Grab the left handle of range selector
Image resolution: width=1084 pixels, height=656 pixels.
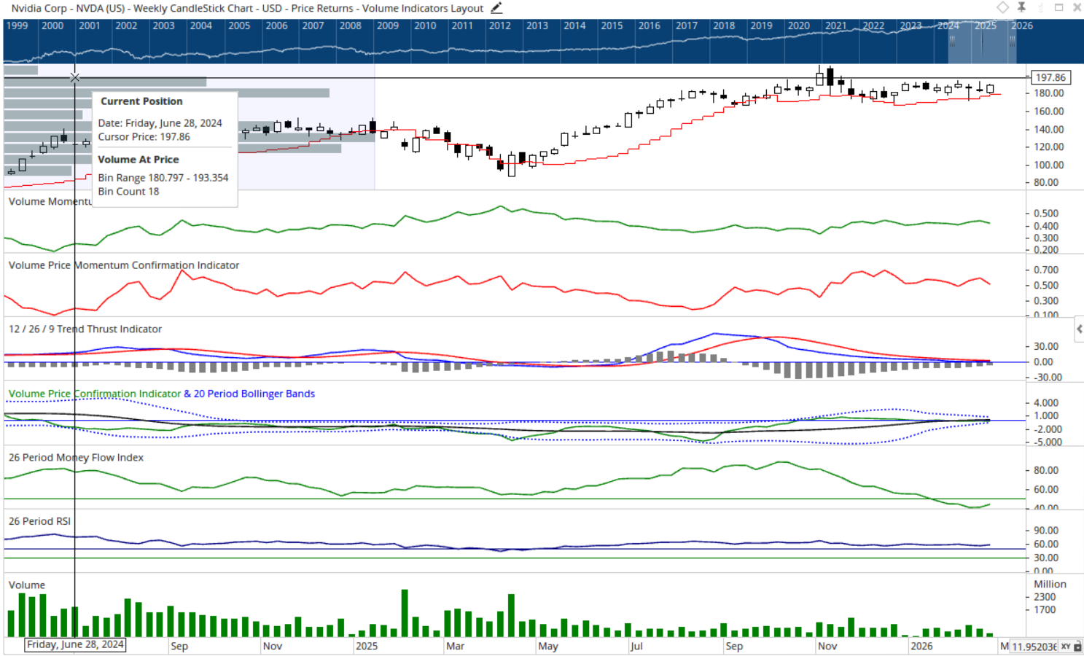pos(952,40)
